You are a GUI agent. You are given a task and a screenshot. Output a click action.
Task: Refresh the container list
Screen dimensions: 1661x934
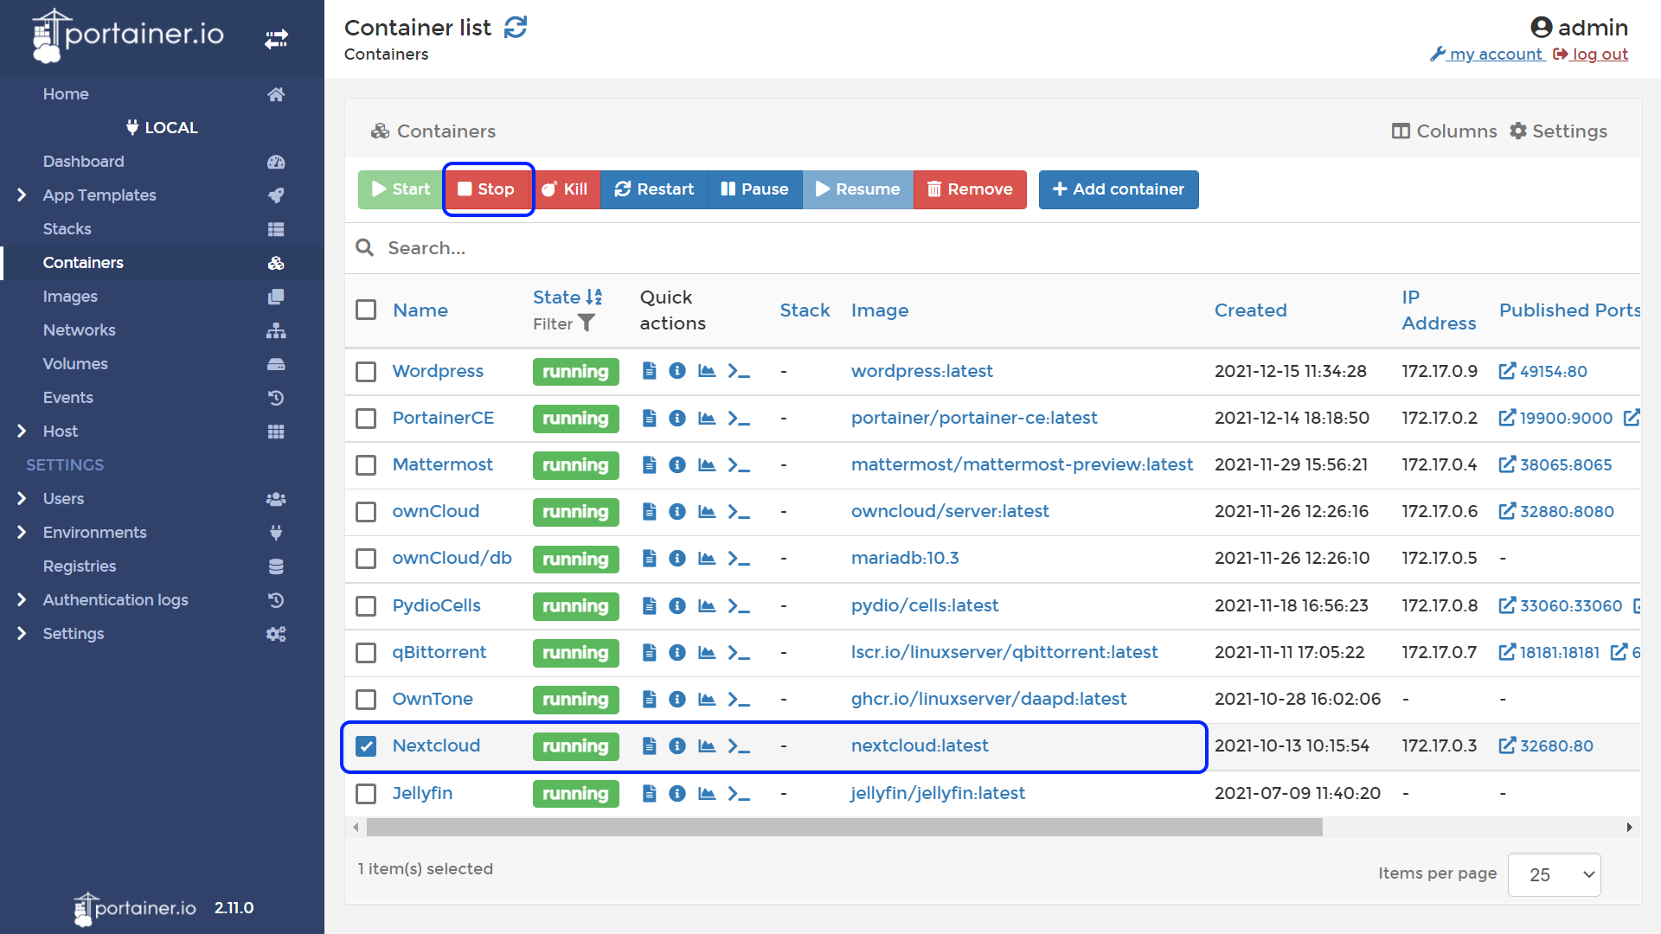tap(516, 28)
